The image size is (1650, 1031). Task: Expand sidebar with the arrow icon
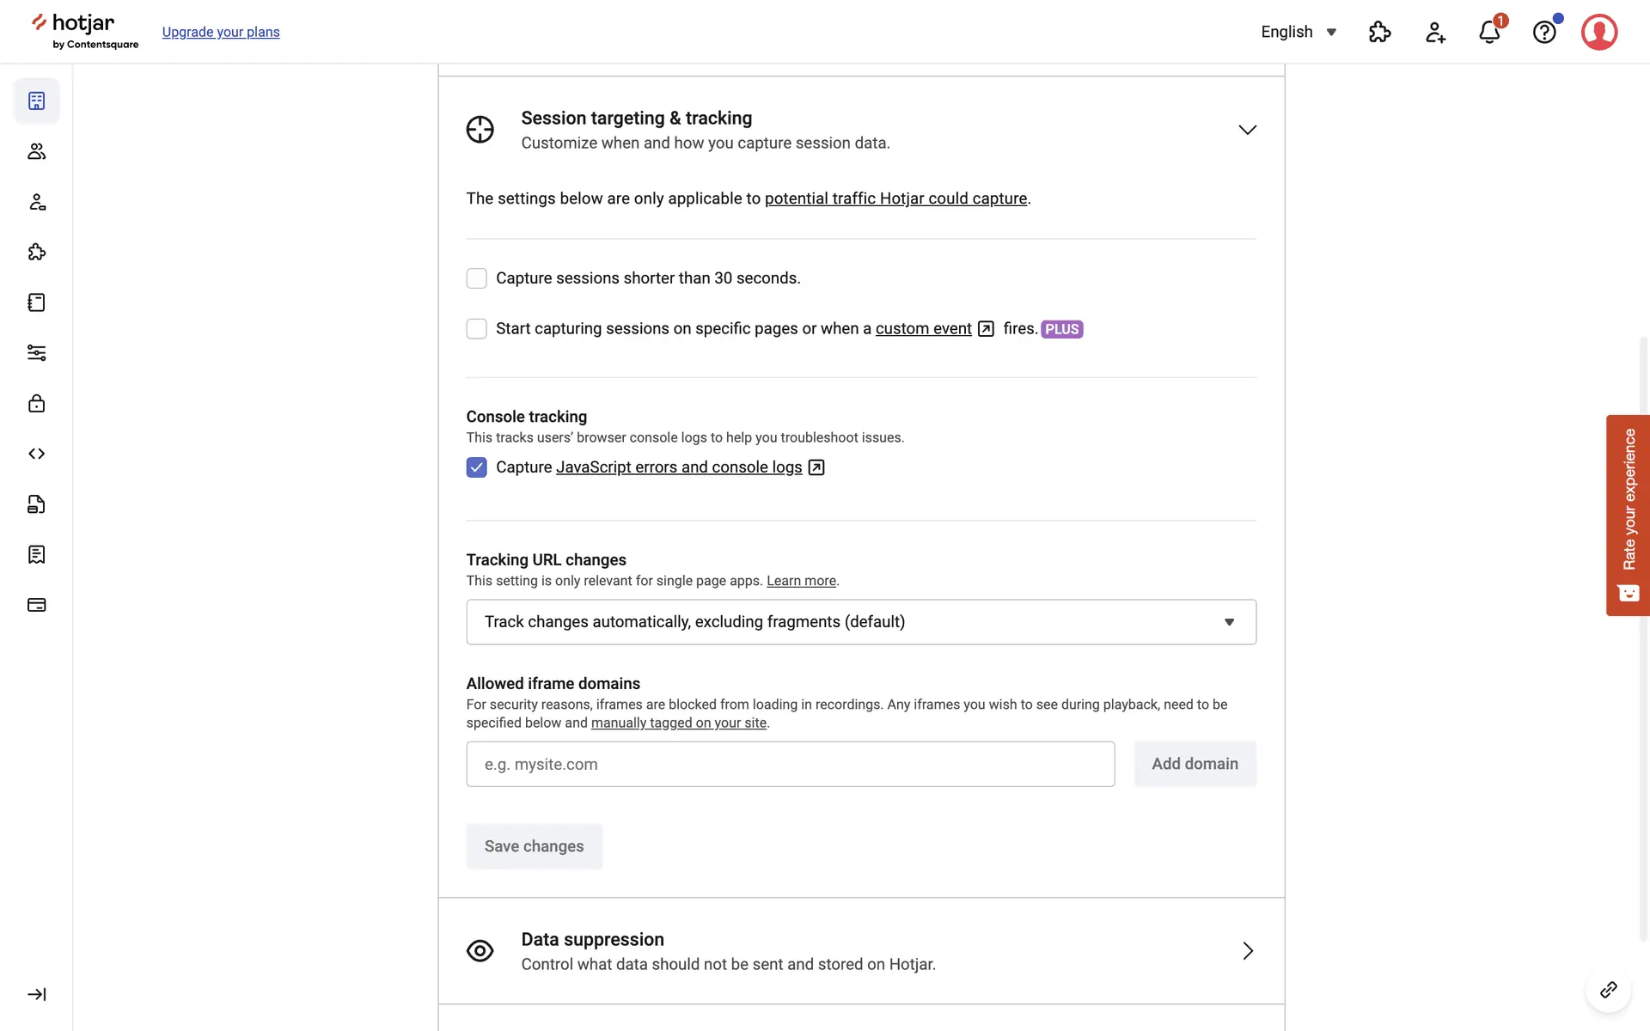point(36,994)
